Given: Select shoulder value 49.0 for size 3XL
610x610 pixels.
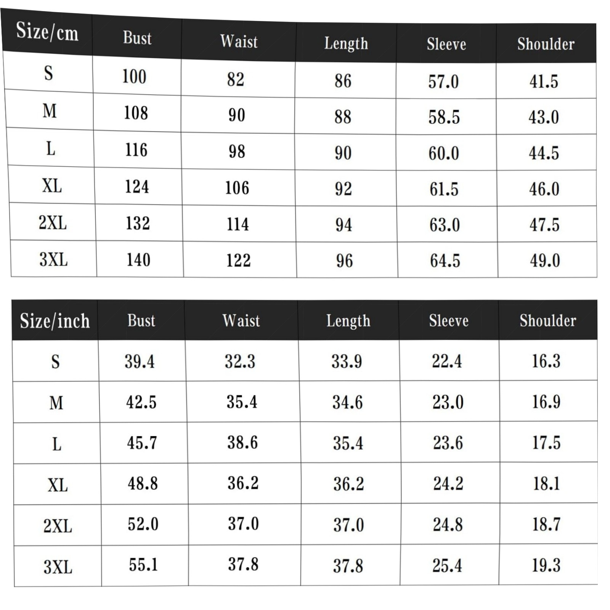Looking at the screenshot, I should pyautogui.click(x=545, y=261).
